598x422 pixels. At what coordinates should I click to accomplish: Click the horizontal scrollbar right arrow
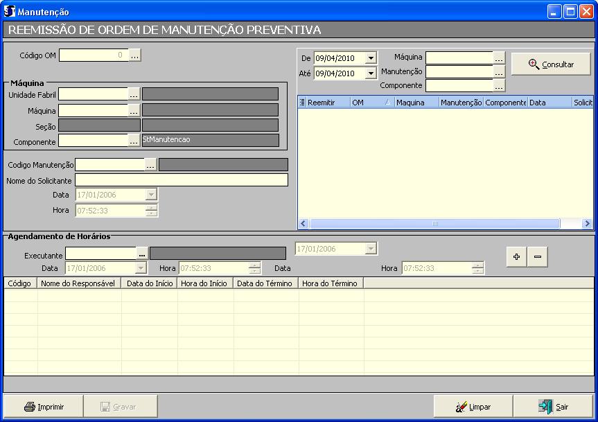[x=588, y=224]
